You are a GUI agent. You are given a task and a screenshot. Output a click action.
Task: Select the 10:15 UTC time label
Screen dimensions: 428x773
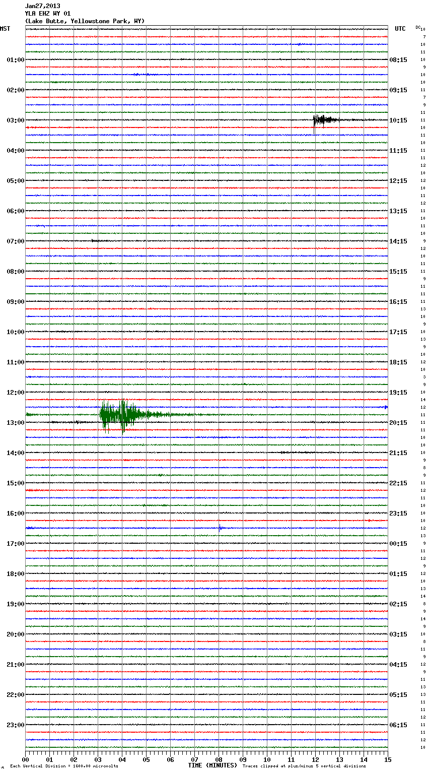pos(398,120)
